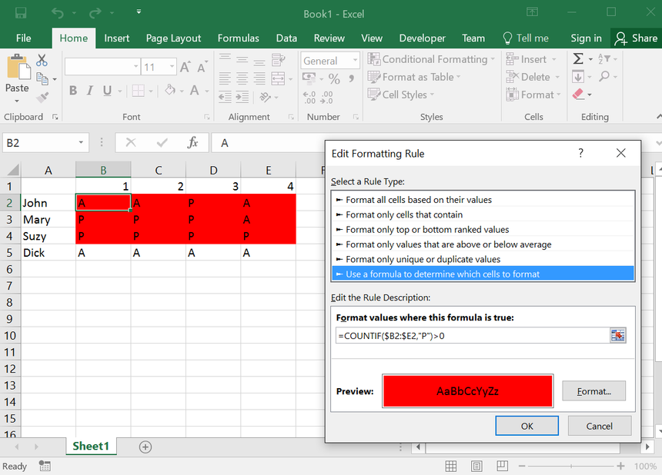The width and height of the screenshot is (662, 475).
Task: Click the Format... button in dialog
Action: (593, 391)
